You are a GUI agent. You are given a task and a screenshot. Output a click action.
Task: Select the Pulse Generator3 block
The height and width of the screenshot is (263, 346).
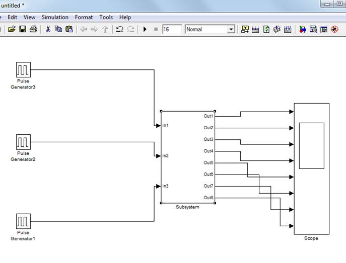tap(23, 69)
